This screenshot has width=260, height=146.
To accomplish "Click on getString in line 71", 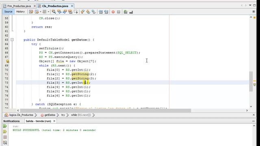I will click(x=80, y=74).
